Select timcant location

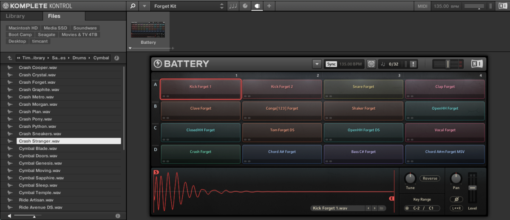point(40,42)
